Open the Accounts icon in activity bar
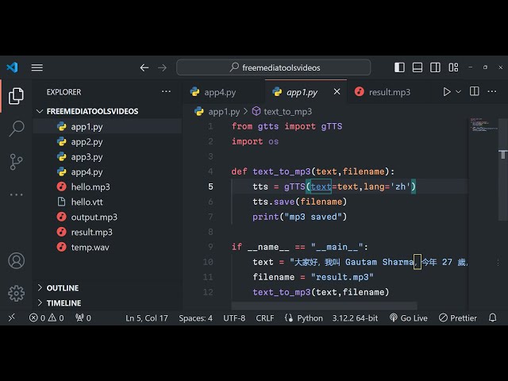The height and width of the screenshot is (381, 508). pos(16,260)
